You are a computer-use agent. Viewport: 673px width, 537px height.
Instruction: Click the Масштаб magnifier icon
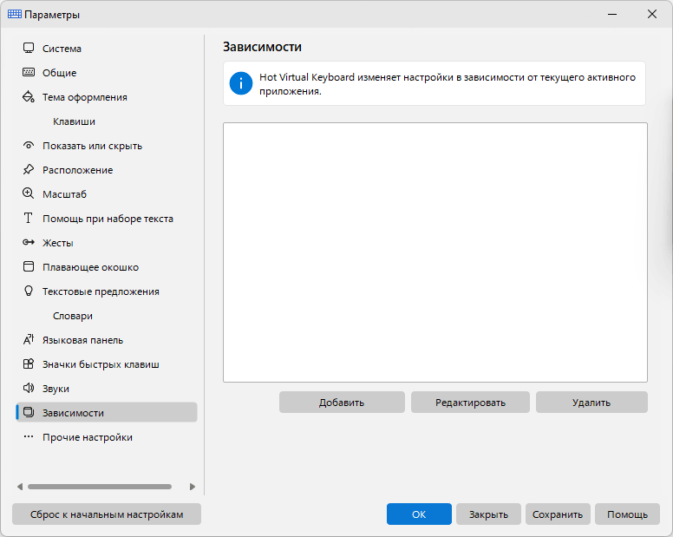tap(29, 193)
